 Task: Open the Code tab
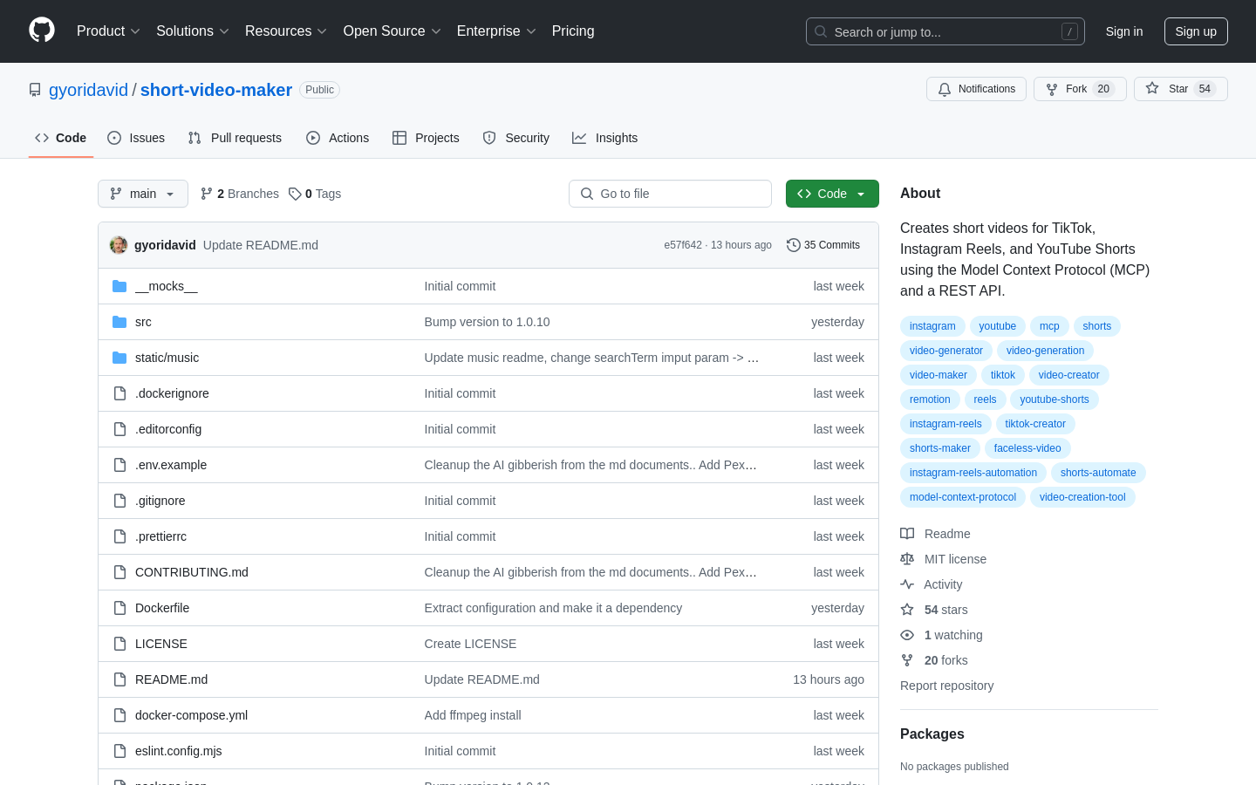click(61, 138)
